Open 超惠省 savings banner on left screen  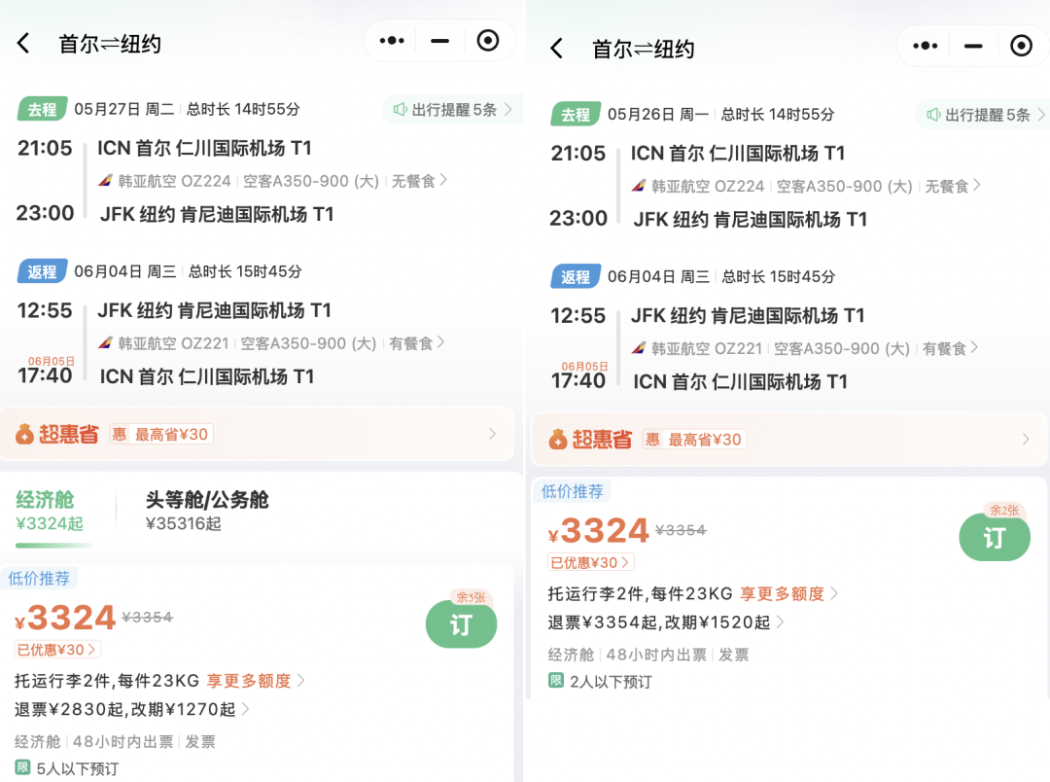(257, 434)
